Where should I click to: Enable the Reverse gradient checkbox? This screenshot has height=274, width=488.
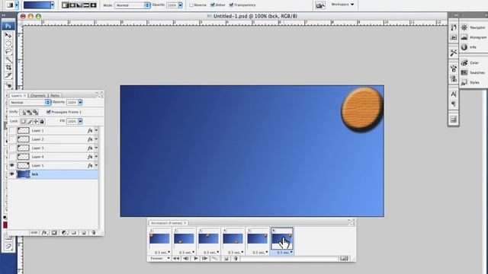coord(191,5)
